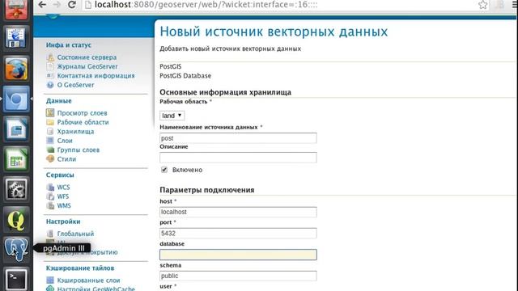Open Состояние сервера link
518x291 pixels.
click(87, 57)
